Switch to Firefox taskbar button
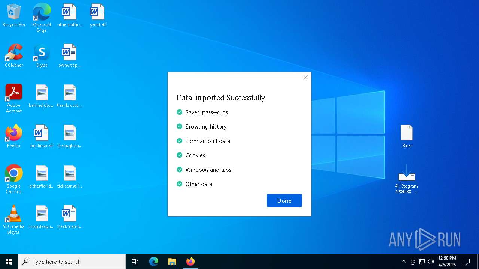The image size is (479, 269). tap(190, 262)
